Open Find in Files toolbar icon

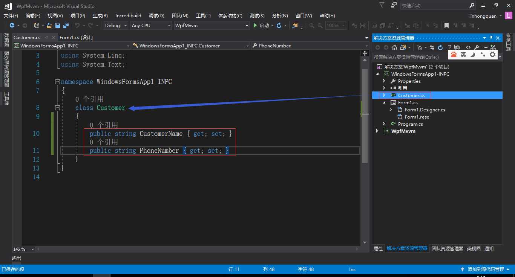[295, 25]
